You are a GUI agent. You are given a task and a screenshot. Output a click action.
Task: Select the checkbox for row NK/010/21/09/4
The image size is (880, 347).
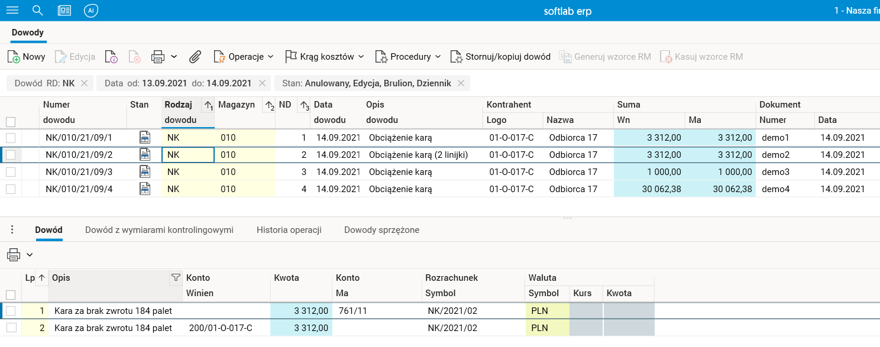[x=11, y=189]
